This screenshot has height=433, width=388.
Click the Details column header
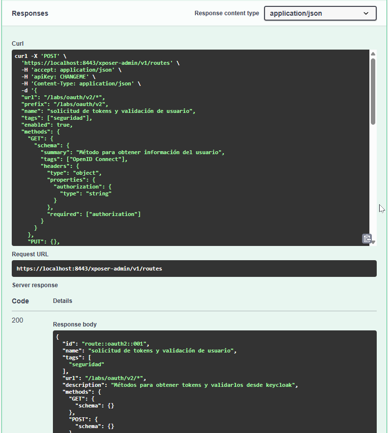pos(62,301)
